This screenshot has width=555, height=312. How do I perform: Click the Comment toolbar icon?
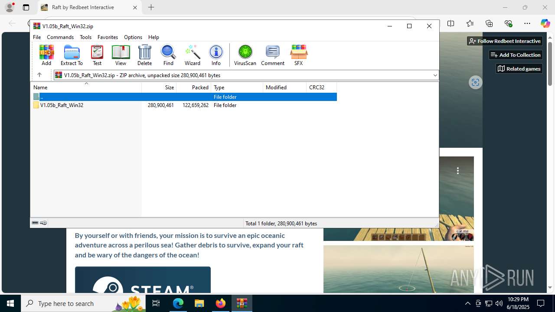tap(273, 55)
